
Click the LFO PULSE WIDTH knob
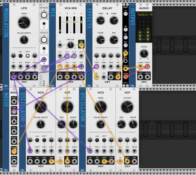point(24,40)
